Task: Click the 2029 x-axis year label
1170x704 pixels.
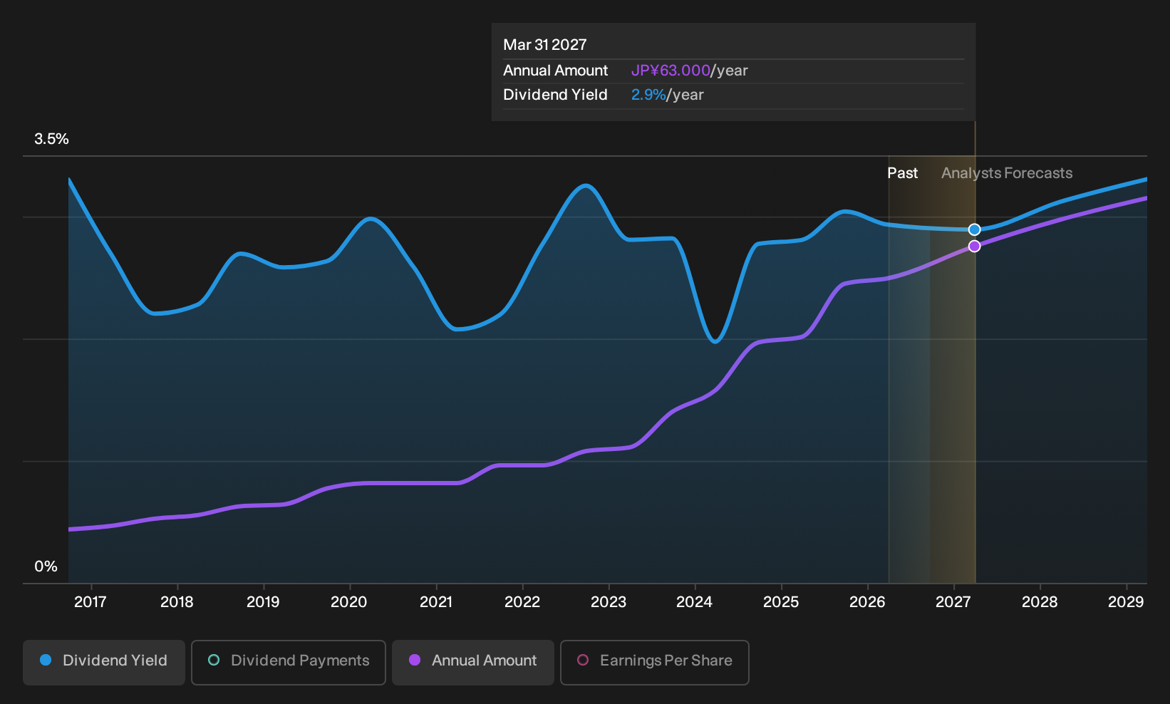Action: click(1126, 602)
